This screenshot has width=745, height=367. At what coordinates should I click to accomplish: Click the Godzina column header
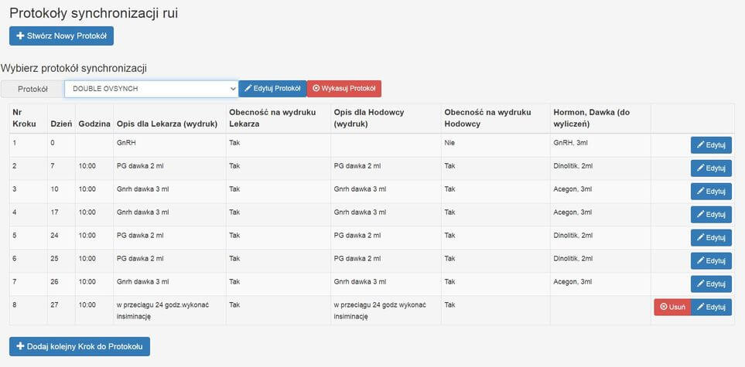point(94,124)
